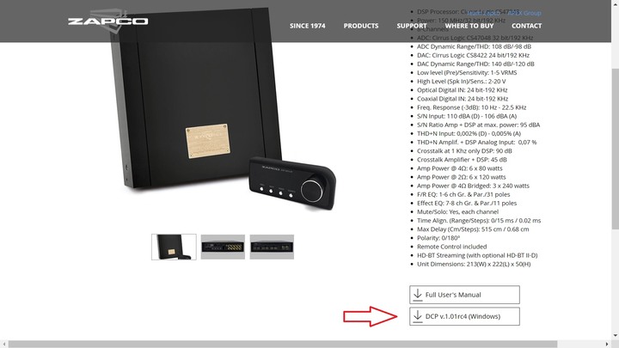Click vertical scrollbar up arrow
Viewport: 619px width, 348px height.
[615, 3]
